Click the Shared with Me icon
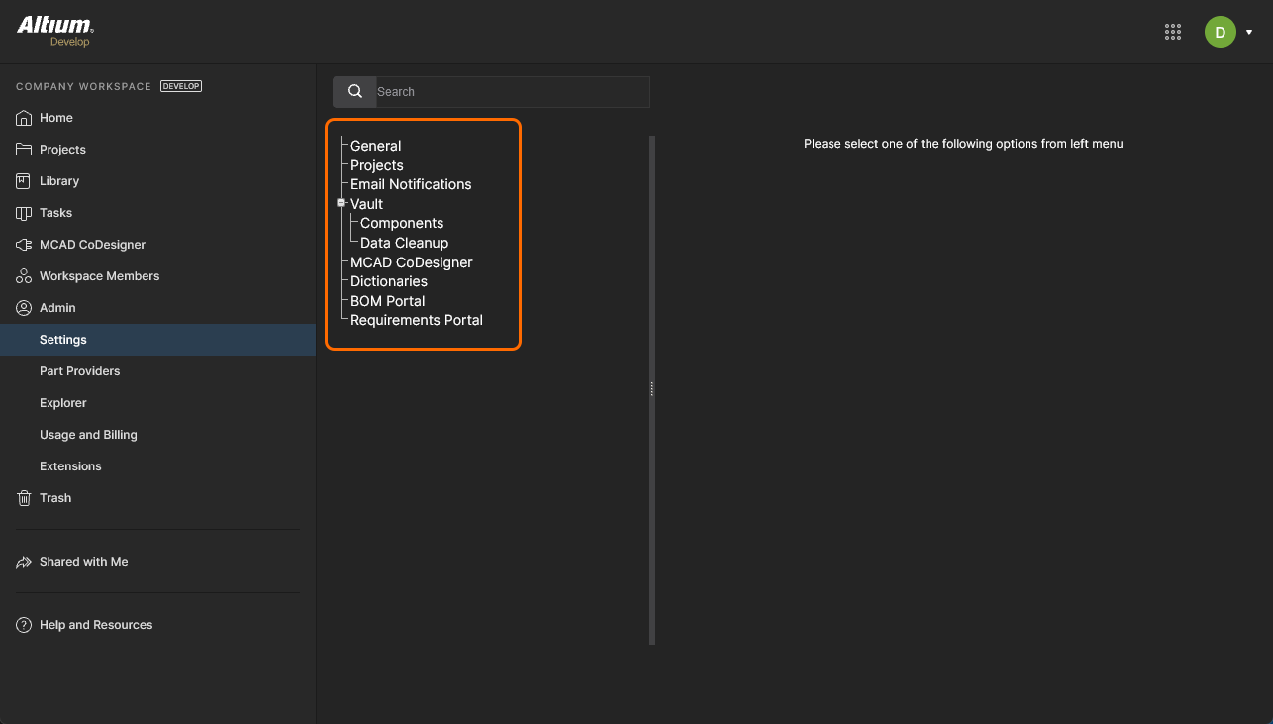1273x724 pixels. pos(24,562)
